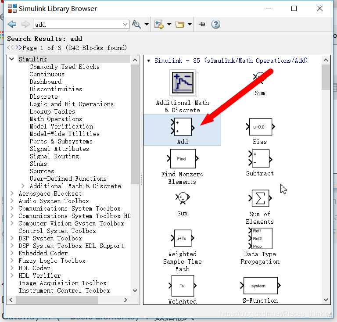Click the back navigation arrow
This screenshot has height=322, width=337.
(x=12, y=24)
